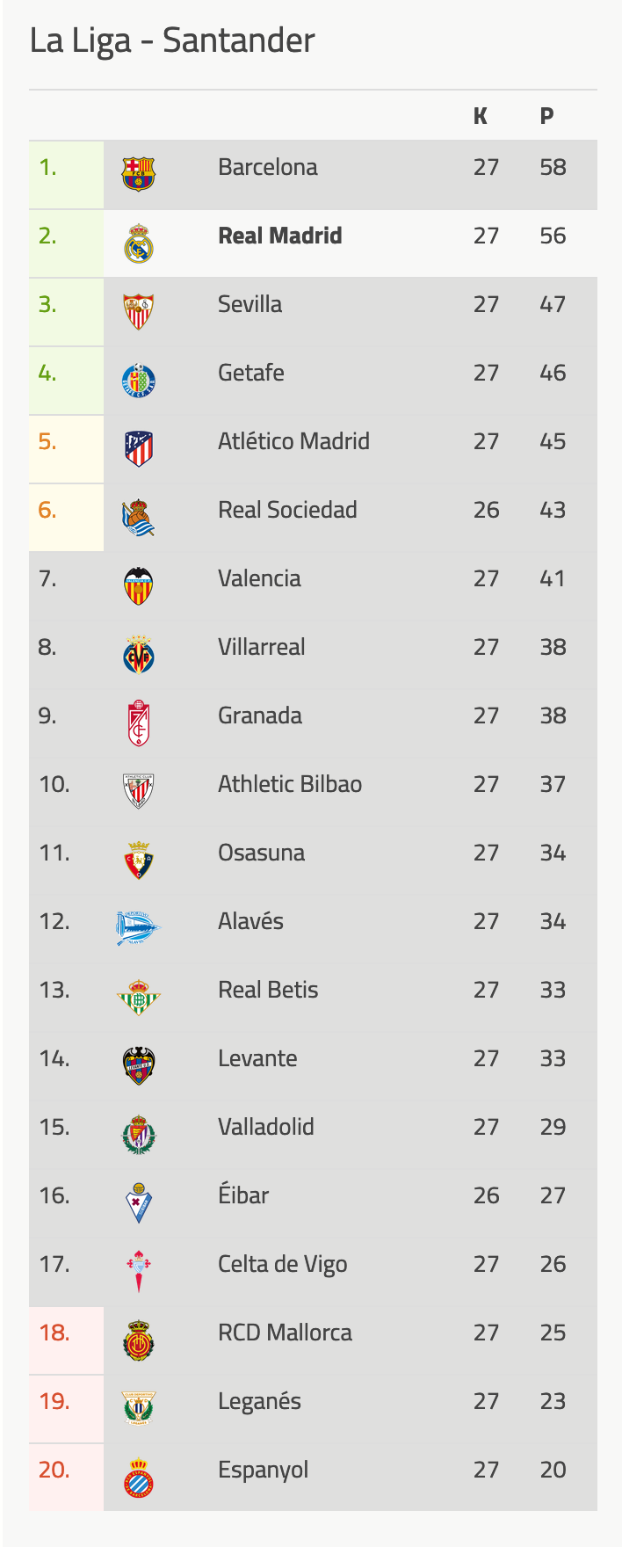Click the P column header
622x1547 pixels.
(546, 116)
